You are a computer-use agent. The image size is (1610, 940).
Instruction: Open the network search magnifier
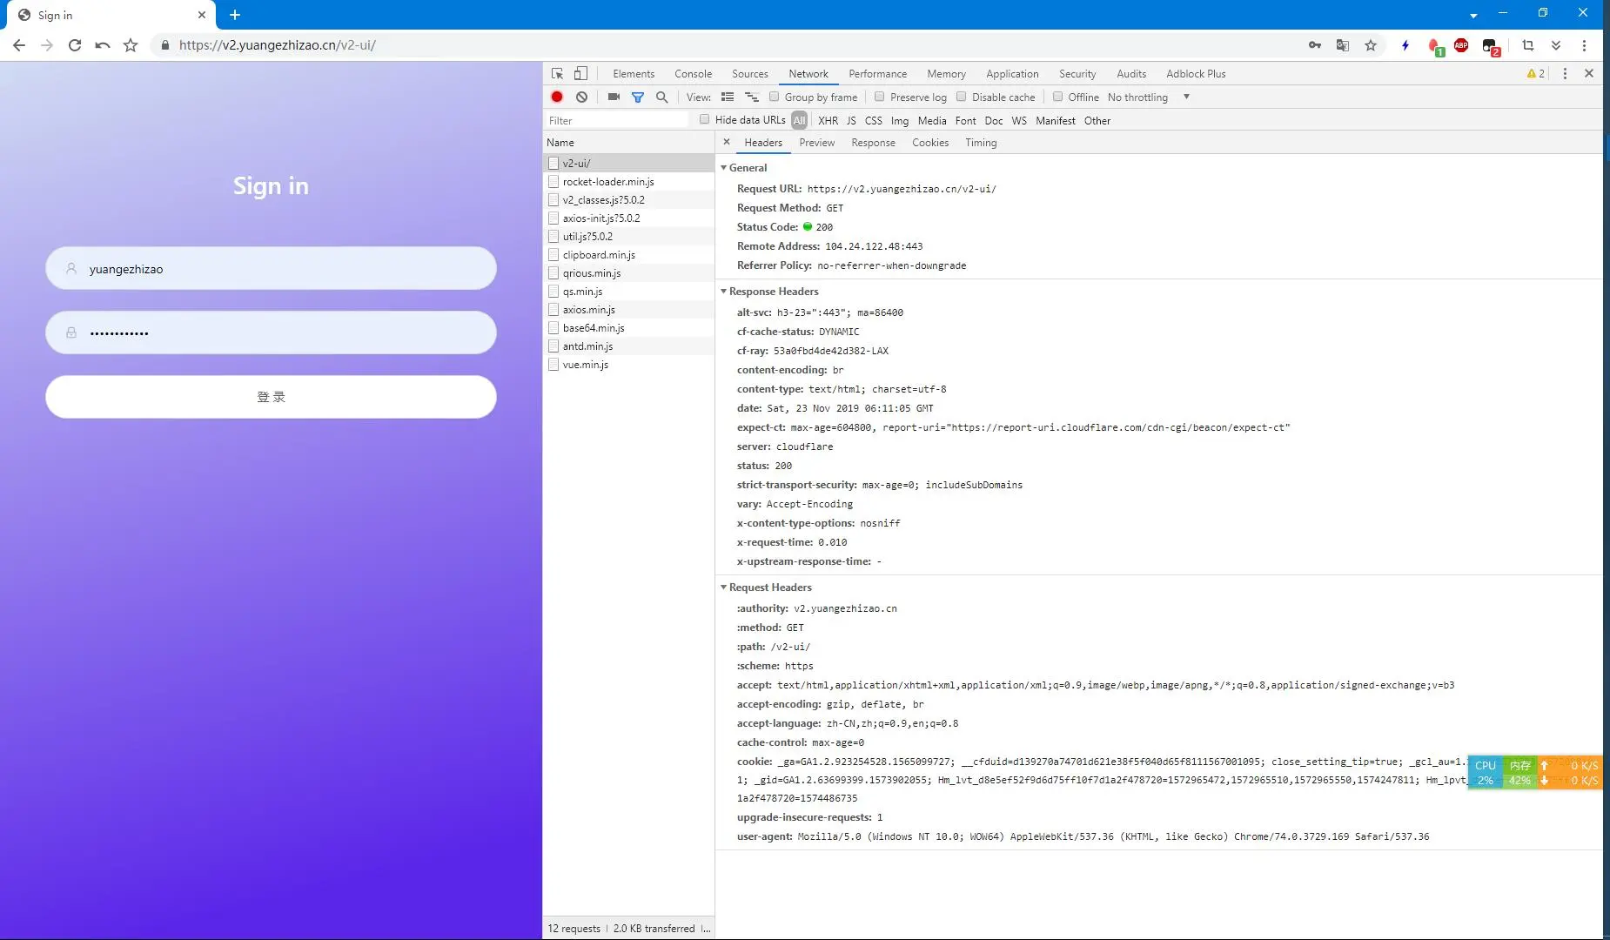point(662,97)
